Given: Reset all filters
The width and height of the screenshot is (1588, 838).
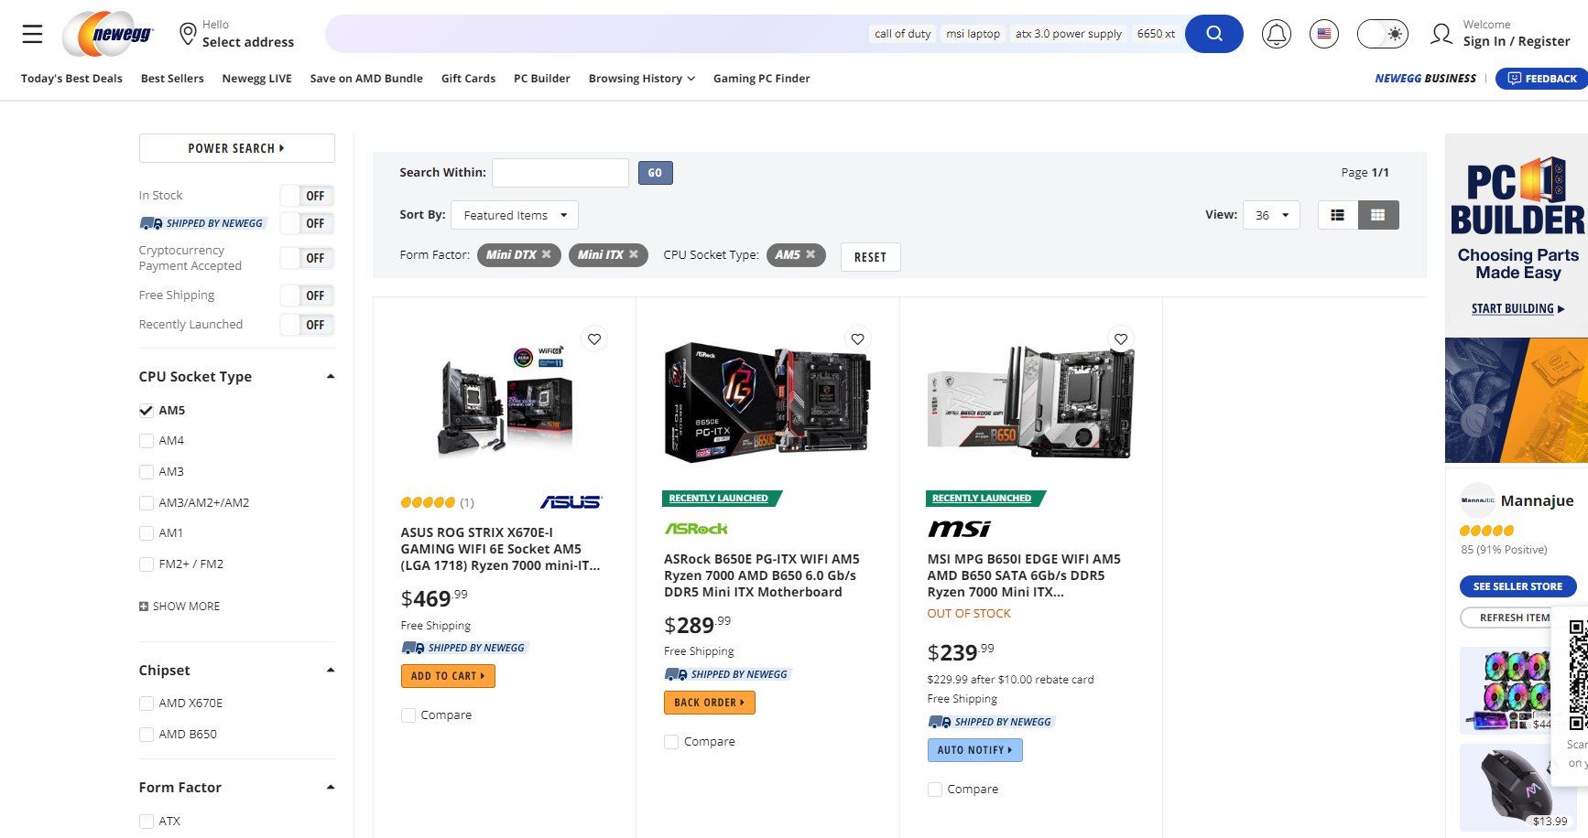Looking at the screenshot, I should pyautogui.click(x=870, y=257).
